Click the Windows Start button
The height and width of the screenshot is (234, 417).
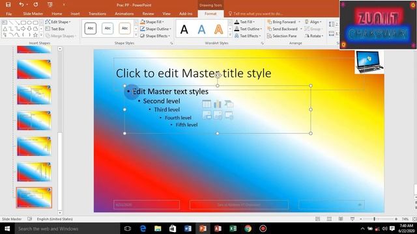7,228
